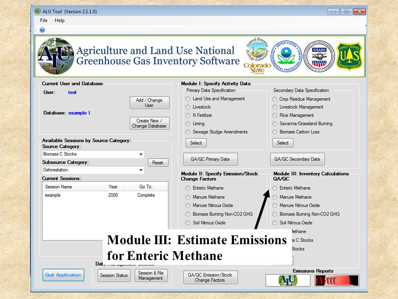Close the ALU Tool window

359,12
